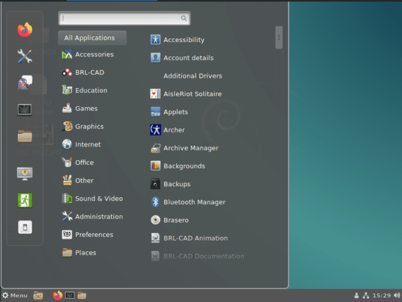Select the Sound & Video category
Image resolution: width=402 pixels, height=302 pixels.
(92, 198)
